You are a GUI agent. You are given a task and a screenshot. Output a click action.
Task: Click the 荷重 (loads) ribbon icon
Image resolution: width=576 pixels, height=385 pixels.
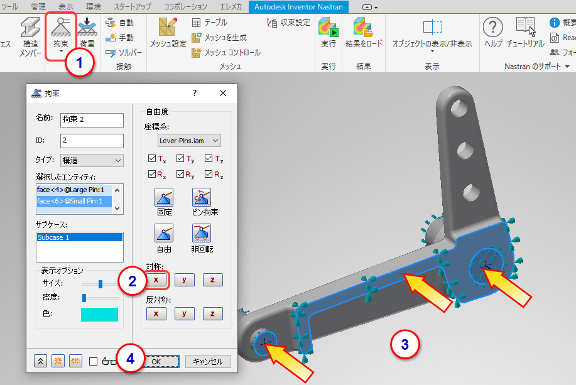[x=87, y=33]
